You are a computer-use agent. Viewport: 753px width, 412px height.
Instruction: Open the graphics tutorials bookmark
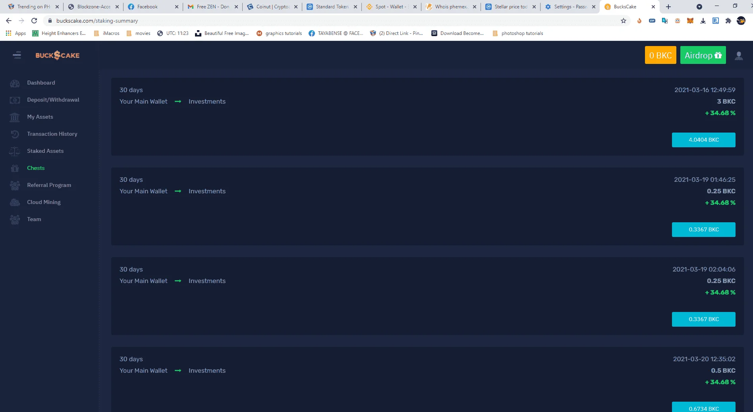[279, 33]
